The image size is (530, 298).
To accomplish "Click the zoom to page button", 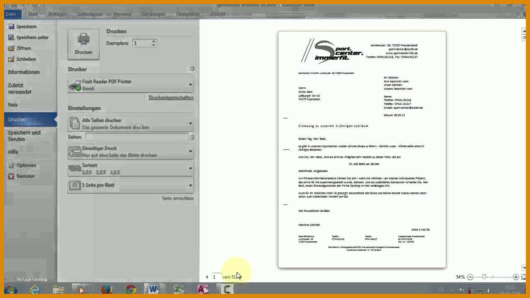I will 523,277.
